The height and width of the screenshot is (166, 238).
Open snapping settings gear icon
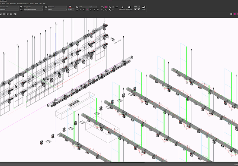(x=129, y=7)
